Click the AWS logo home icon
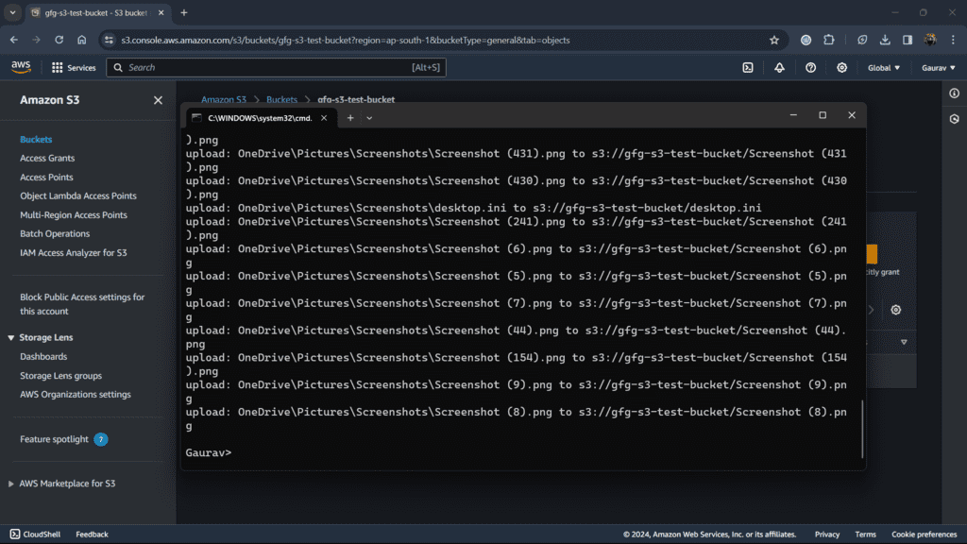The image size is (967, 544). 21,67
